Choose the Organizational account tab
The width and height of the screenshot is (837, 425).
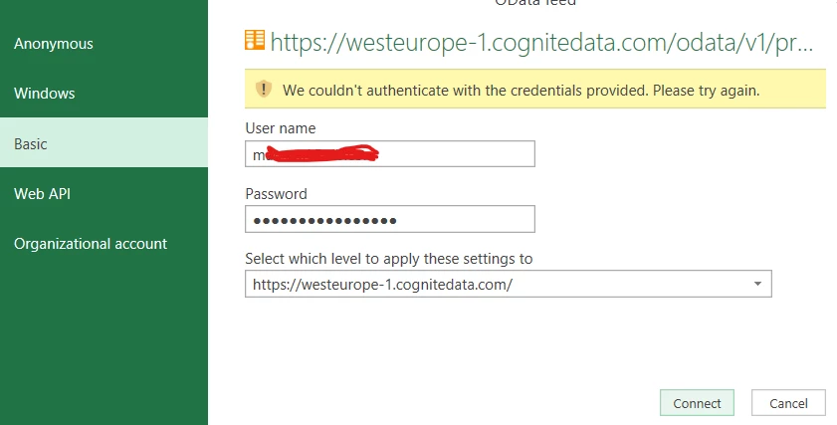[91, 244]
